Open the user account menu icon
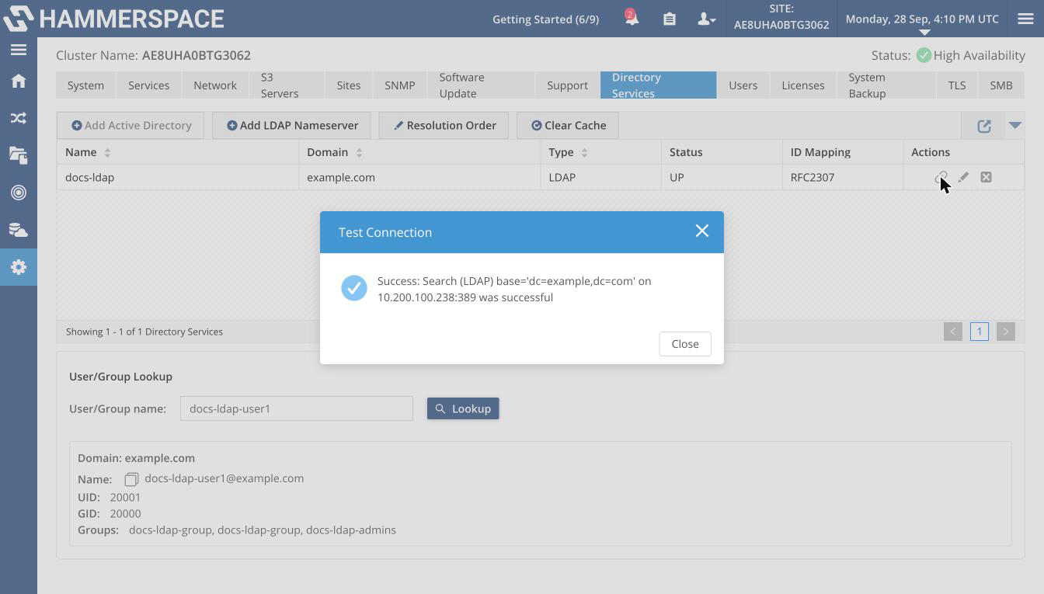Image resolution: width=1044 pixels, height=594 pixels. 706,19
